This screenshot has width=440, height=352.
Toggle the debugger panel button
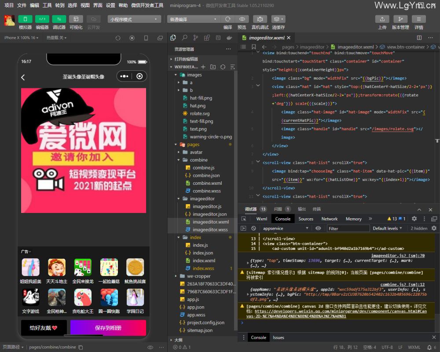59,19
